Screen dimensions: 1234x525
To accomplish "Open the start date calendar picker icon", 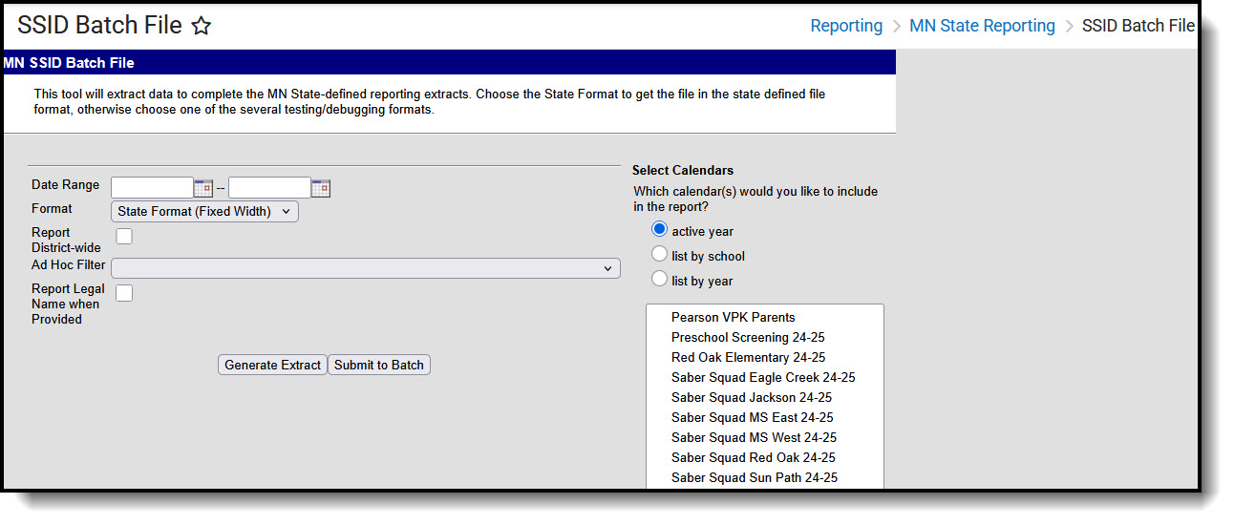I will 203,188.
